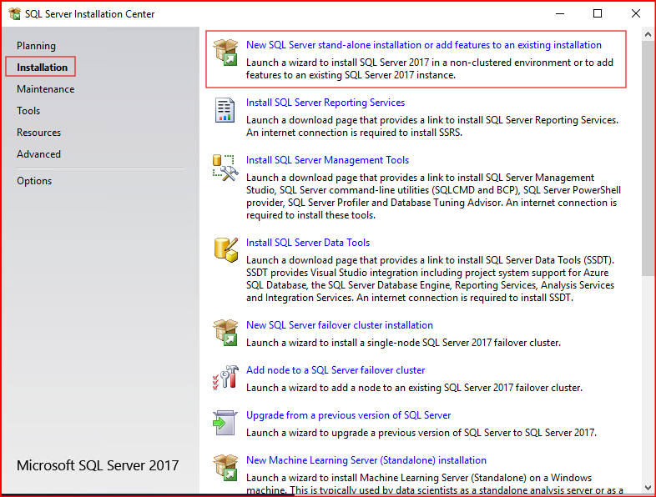
Task: Open the Tools section
Action: pyautogui.click(x=28, y=111)
